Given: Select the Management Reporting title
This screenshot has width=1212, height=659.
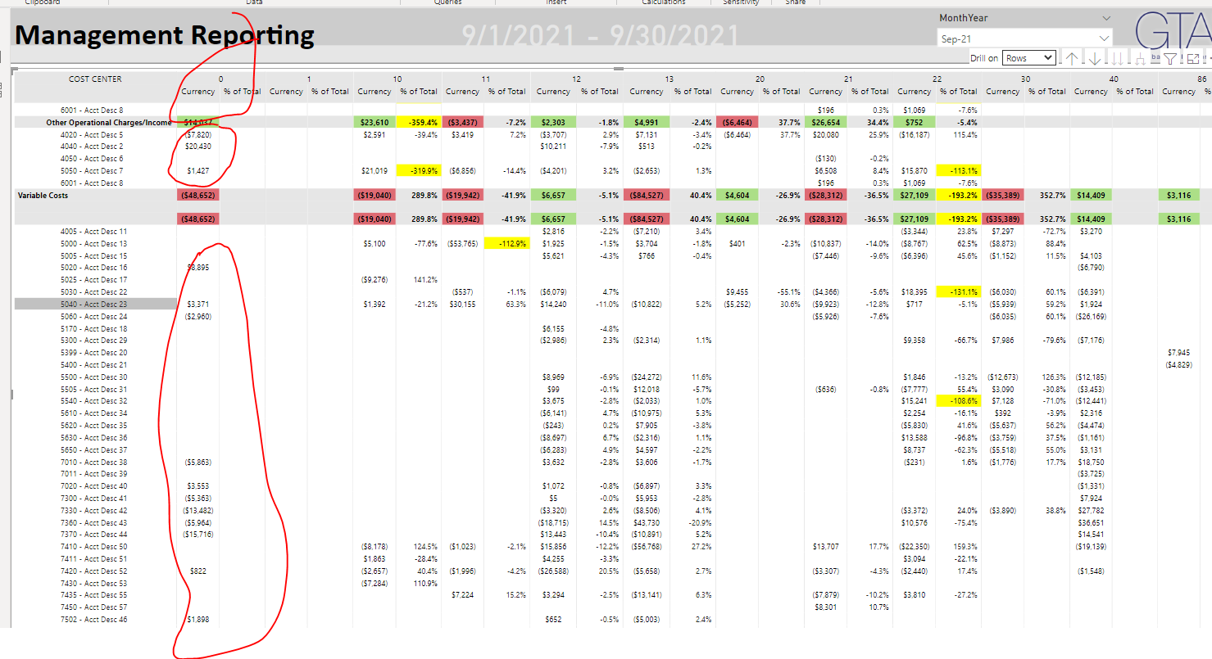Looking at the screenshot, I should 165,35.
